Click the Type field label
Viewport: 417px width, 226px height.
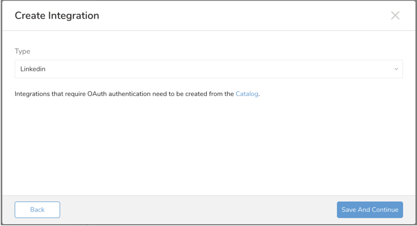pyautogui.click(x=22, y=51)
